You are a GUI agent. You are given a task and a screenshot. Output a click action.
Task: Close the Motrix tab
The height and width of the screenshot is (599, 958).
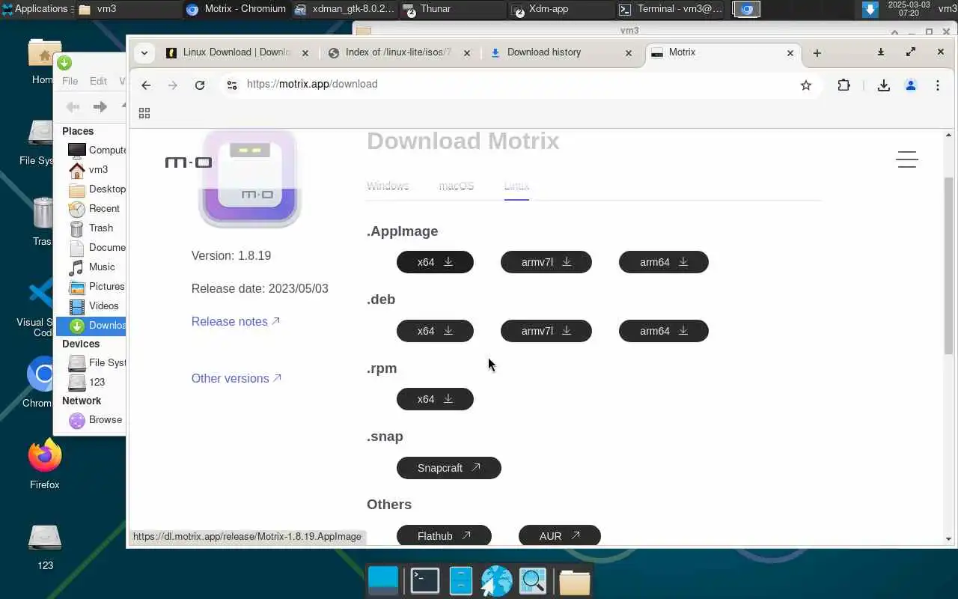pyautogui.click(x=790, y=53)
